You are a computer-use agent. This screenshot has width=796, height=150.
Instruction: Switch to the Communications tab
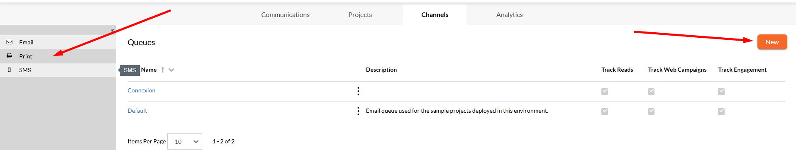click(x=286, y=15)
